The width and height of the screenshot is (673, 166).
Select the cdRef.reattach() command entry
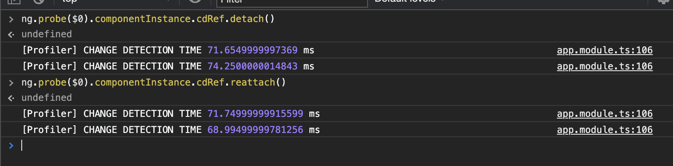153,83
